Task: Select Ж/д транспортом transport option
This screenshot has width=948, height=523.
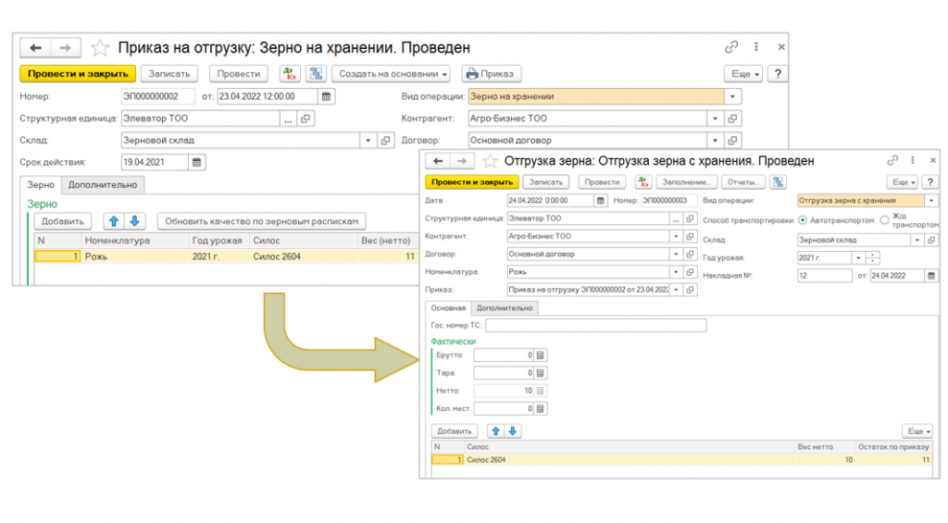Action: [x=884, y=220]
